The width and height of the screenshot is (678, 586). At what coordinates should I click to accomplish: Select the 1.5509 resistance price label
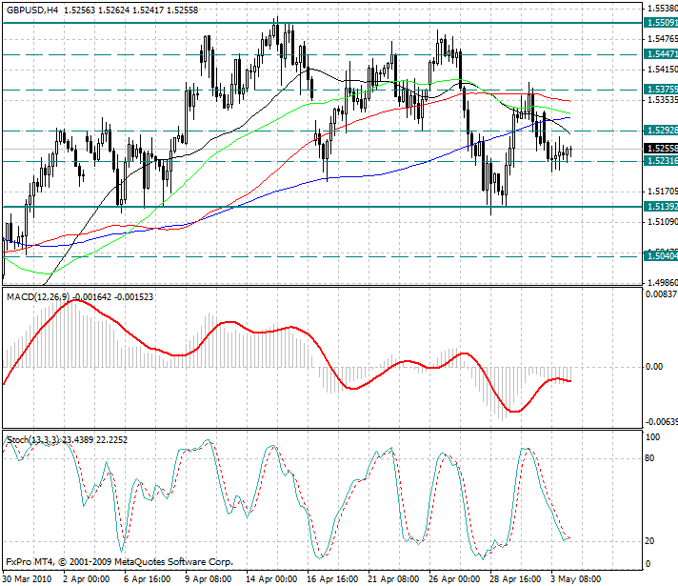coord(658,22)
